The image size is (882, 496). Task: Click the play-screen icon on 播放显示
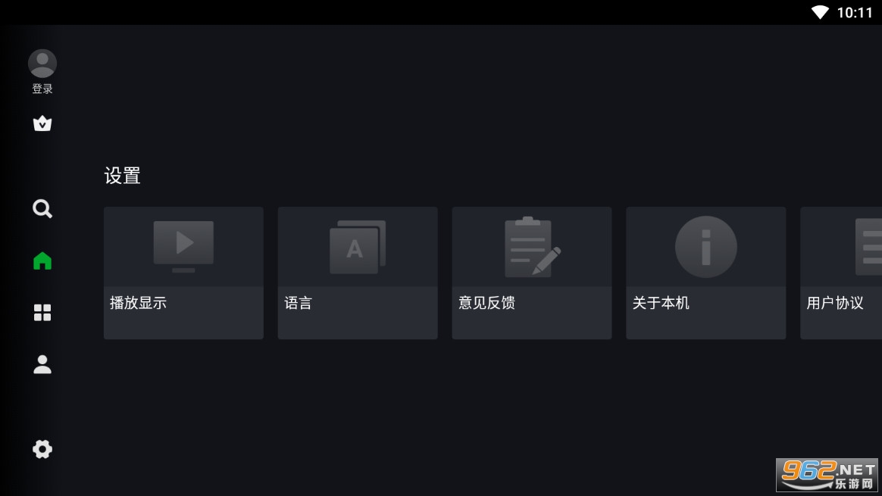183,246
